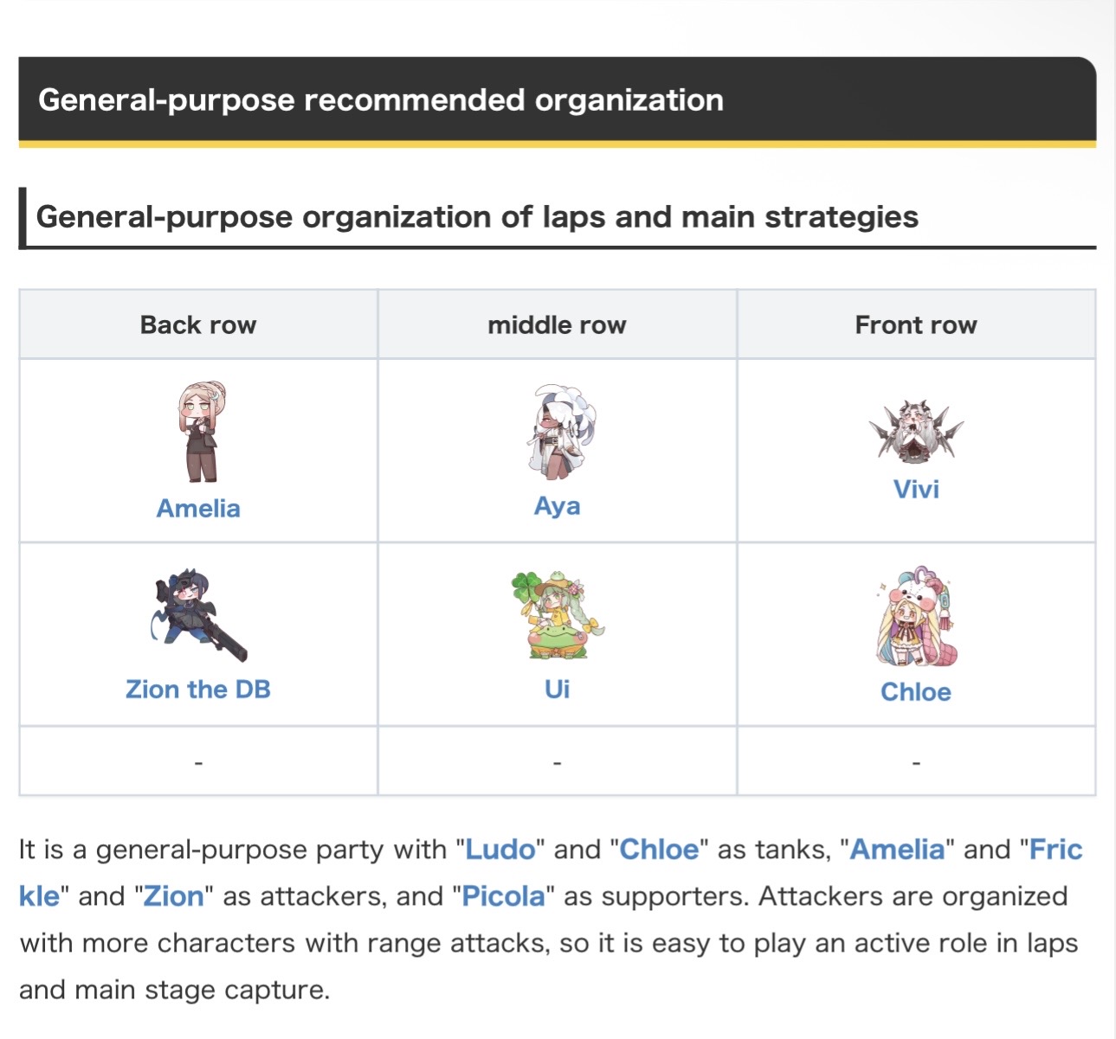Viewport: 1116px width, 1039px height.
Task: Open the Ui name link
Action: coord(557,689)
